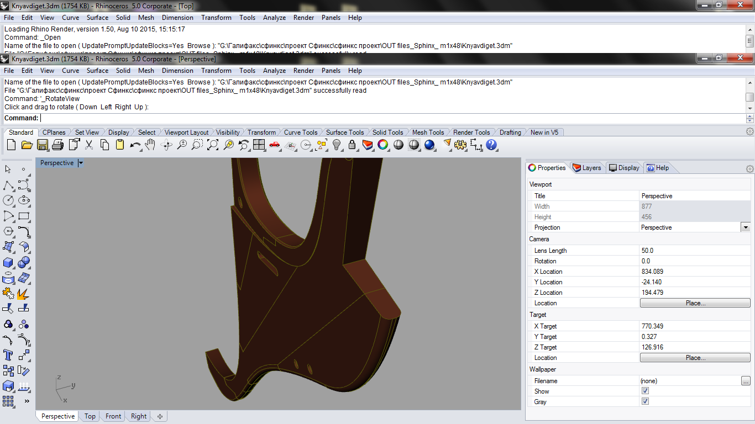Select the Box solid tool
Viewport: 755px width, 424px height.
(x=8, y=262)
